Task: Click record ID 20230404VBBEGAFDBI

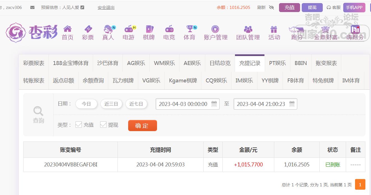Action: (x=71, y=165)
